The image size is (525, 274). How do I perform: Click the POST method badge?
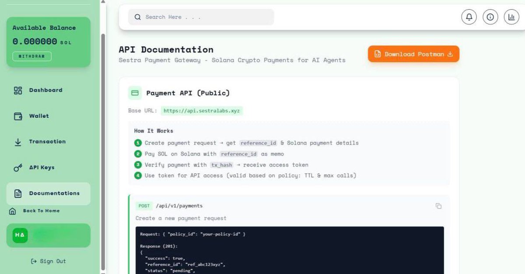pyautogui.click(x=144, y=206)
